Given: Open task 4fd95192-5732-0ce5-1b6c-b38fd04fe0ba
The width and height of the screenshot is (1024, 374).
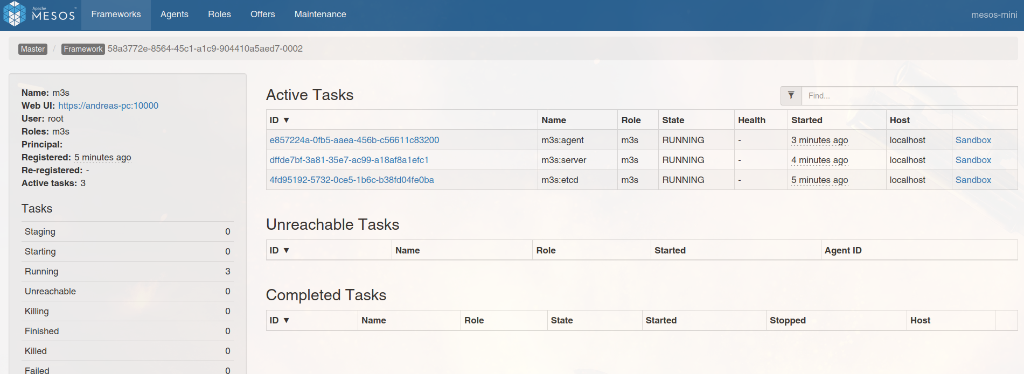Looking at the screenshot, I should point(352,180).
